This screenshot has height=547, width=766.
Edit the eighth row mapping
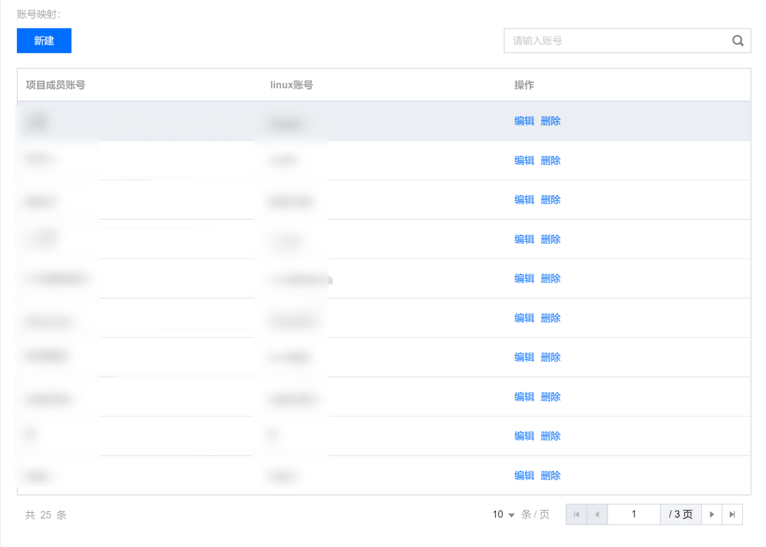524,397
